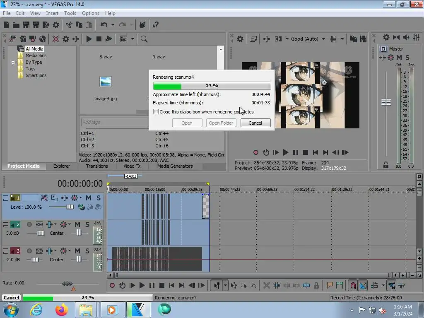Solo video track 1 with S button
Screen dimensions: 424x318
tap(99, 198)
